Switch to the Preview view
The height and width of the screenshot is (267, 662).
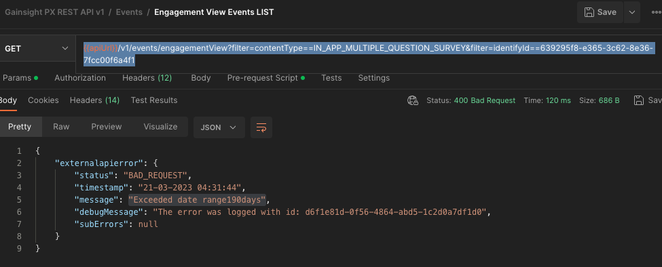(x=107, y=127)
